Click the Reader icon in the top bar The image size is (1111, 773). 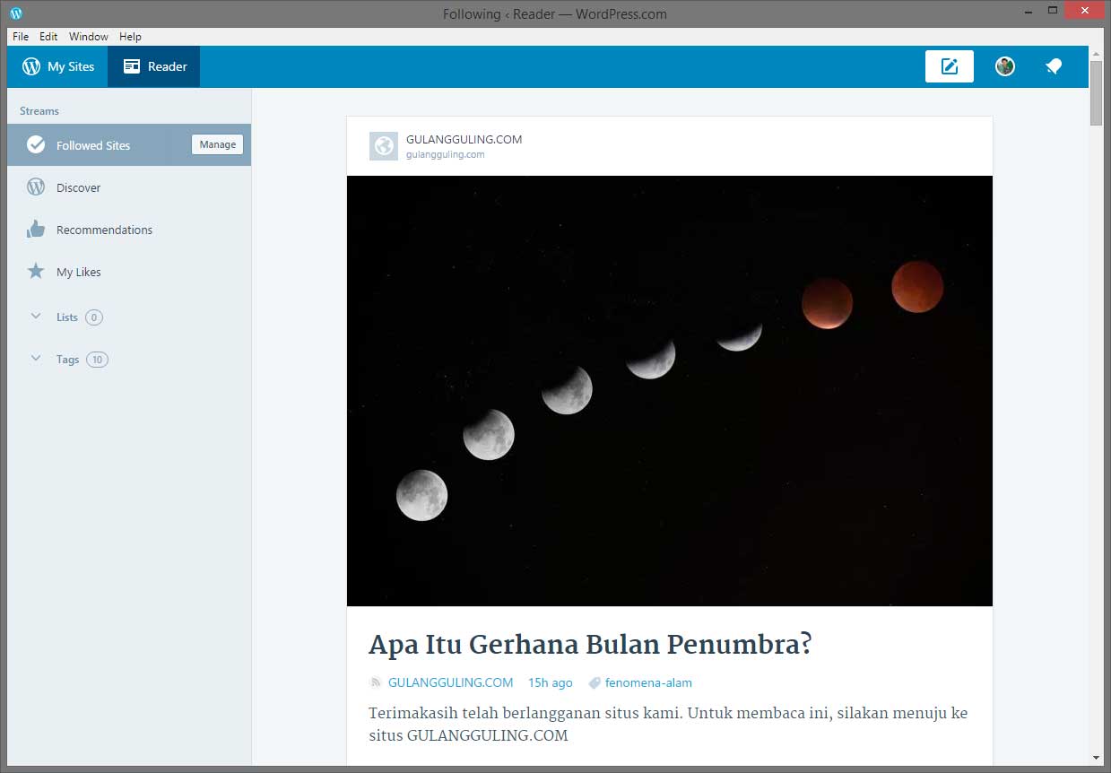[x=132, y=66]
